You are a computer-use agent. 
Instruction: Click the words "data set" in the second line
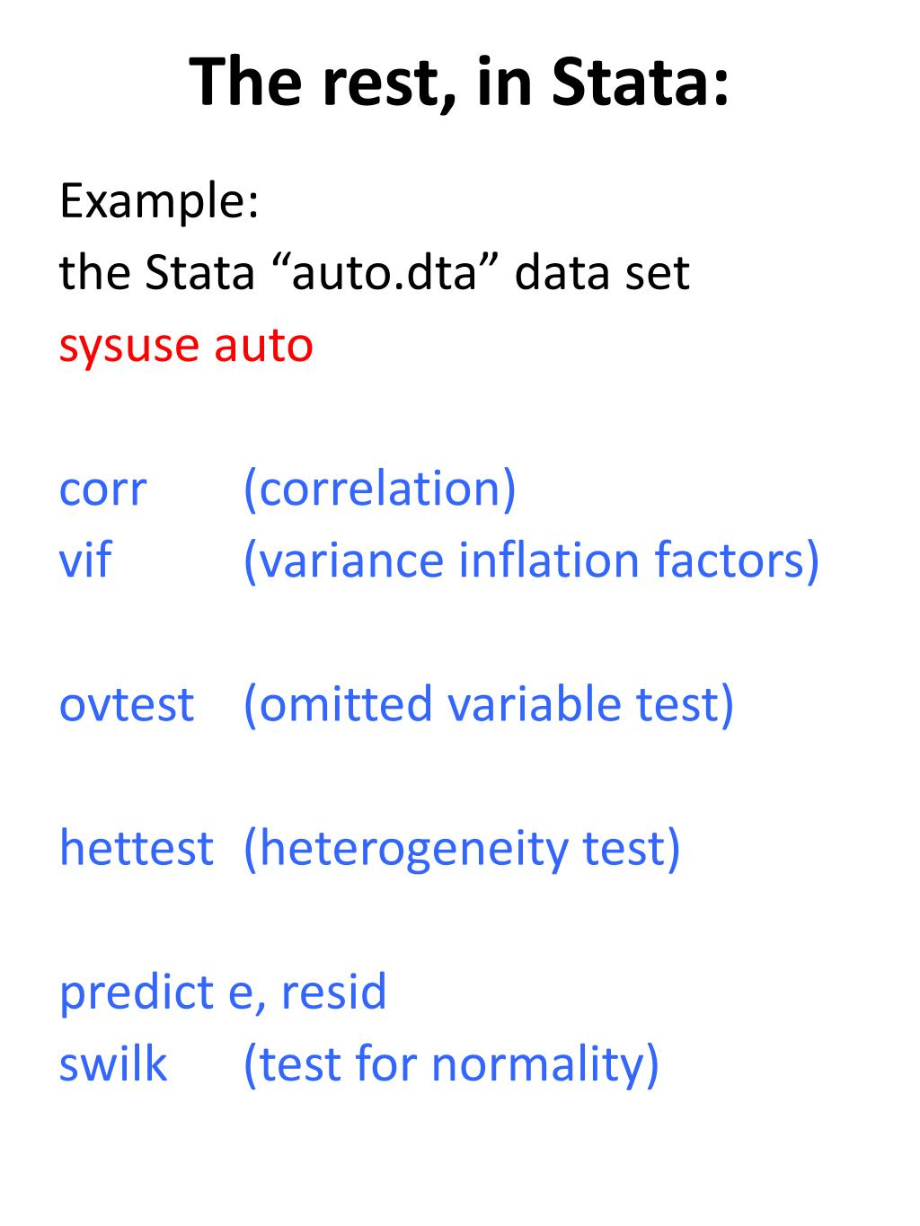602,272
